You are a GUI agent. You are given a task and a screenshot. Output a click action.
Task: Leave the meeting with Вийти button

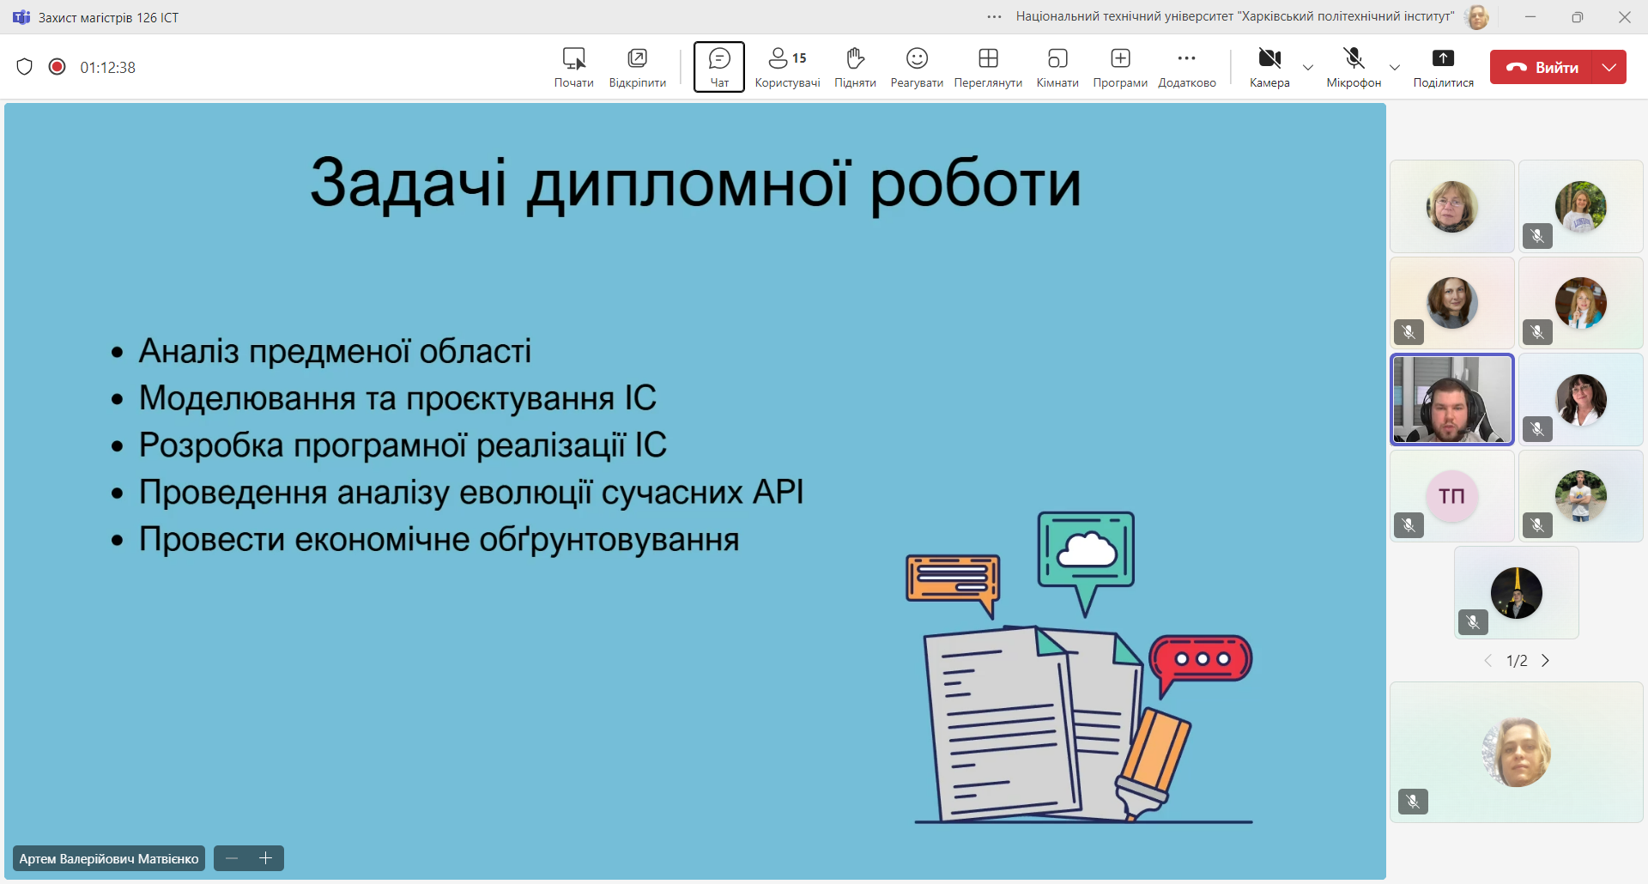point(1542,67)
